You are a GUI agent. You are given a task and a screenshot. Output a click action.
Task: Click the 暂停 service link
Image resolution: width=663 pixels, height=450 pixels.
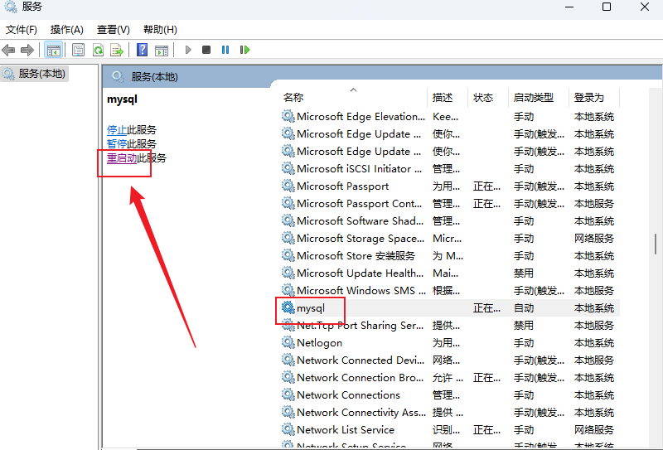point(117,144)
